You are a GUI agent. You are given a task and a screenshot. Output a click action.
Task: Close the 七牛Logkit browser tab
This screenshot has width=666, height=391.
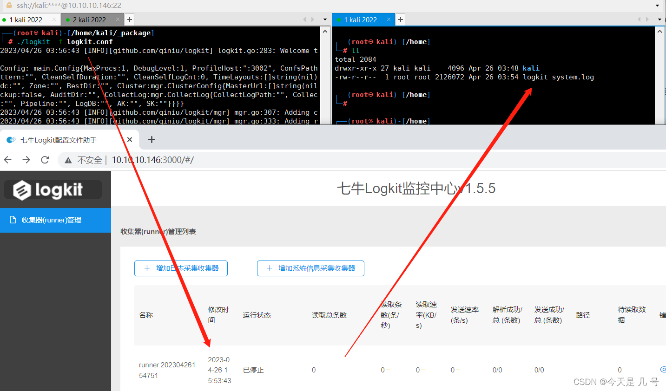coord(130,140)
